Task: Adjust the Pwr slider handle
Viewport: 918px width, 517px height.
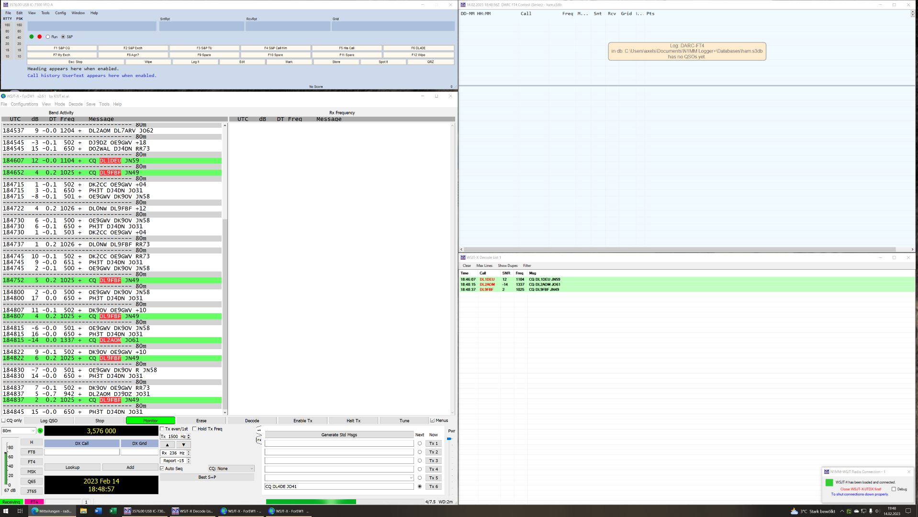Action: tap(449, 439)
